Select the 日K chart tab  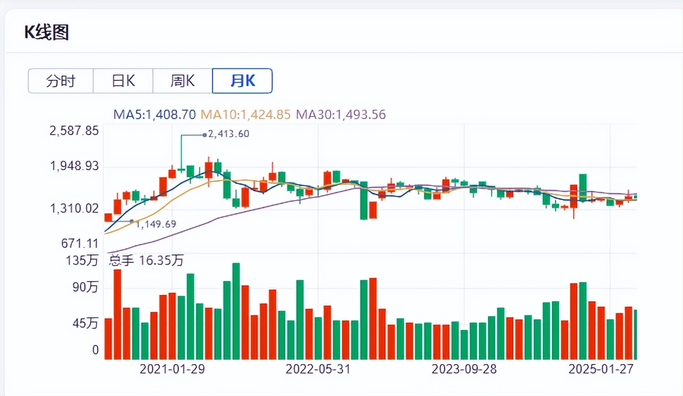click(123, 81)
